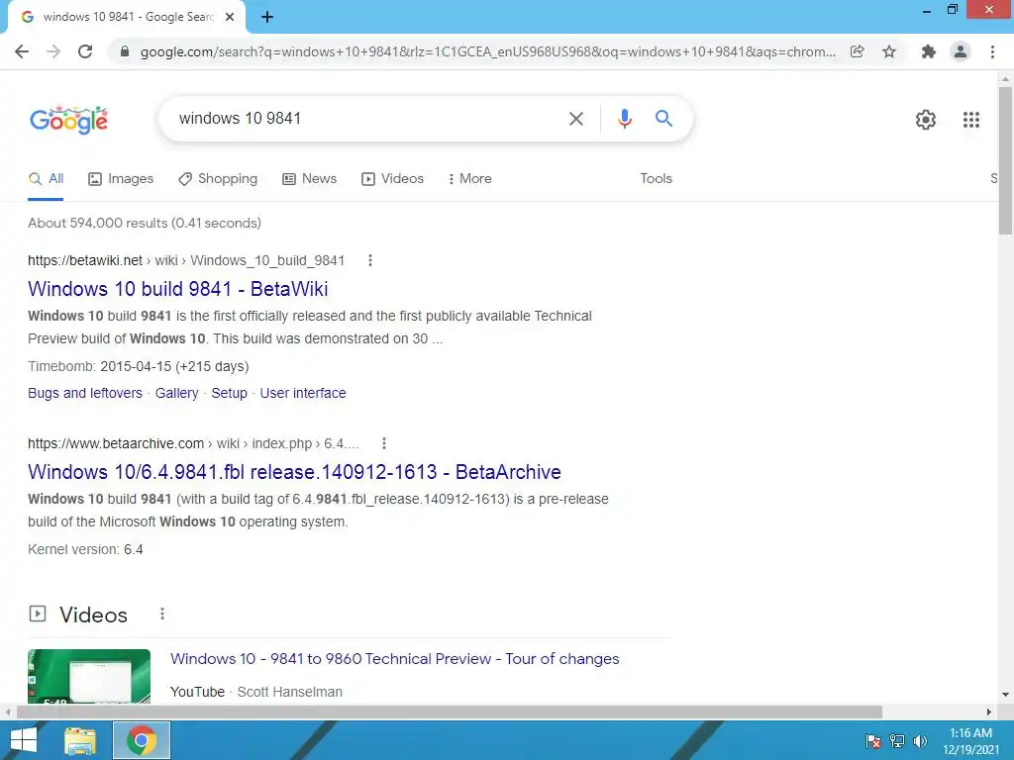1014x760 pixels.
Task: Open Google settings gear icon
Action: (926, 120)
